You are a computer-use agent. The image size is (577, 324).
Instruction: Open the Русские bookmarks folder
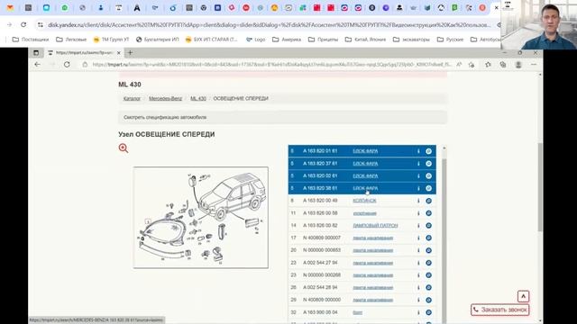point(450,40)
